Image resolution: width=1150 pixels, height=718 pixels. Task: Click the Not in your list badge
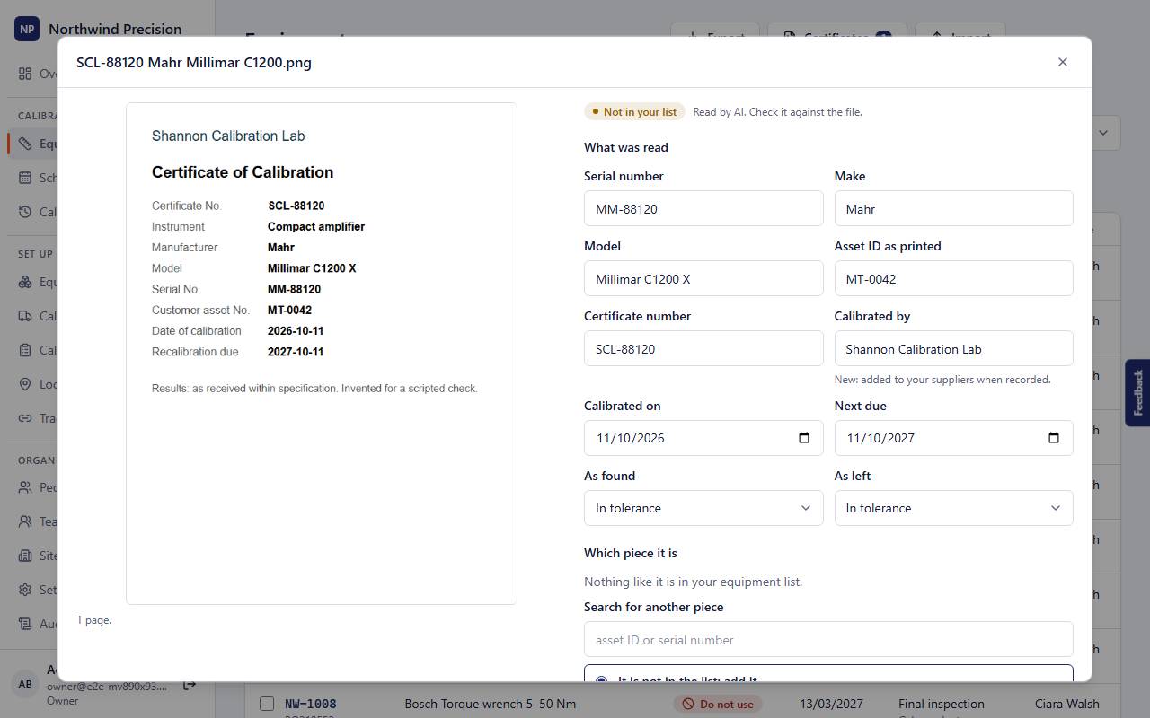635,112
